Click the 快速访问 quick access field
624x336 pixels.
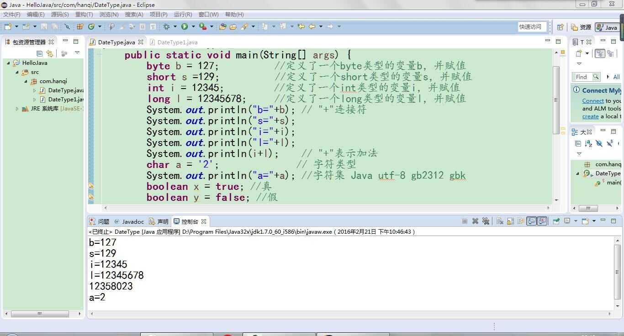click(x=532, y=27)
